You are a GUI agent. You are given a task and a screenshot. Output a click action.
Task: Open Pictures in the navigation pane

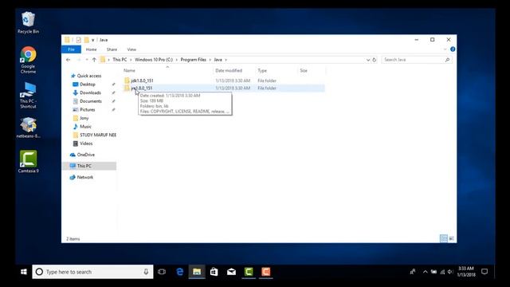(87, 110)
